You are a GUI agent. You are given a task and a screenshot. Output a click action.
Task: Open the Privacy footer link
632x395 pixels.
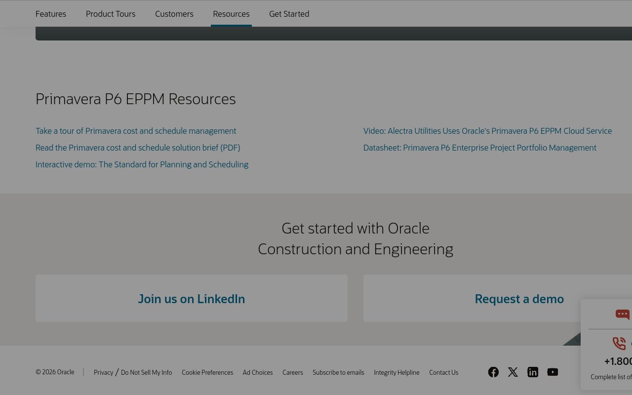coord(103,372)
